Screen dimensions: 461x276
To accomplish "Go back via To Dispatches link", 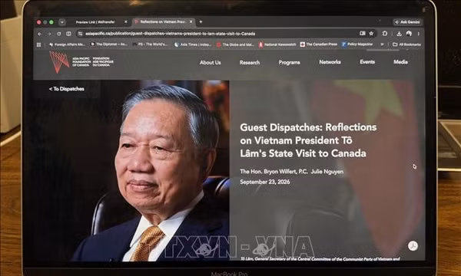I will [x=67, y=89].
